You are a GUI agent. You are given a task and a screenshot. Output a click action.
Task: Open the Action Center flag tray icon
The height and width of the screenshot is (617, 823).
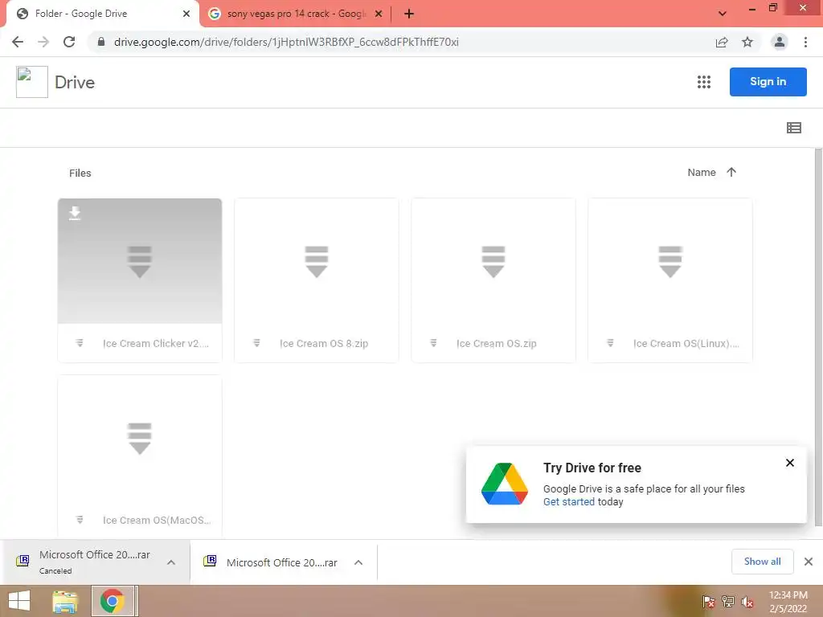coord(708,602)
